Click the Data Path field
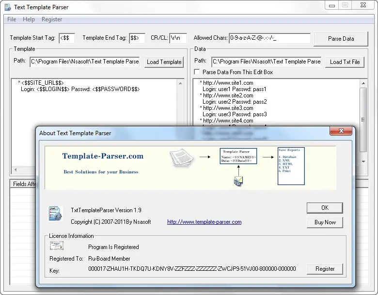Image resolution: width=378 pixels, height=295 pixels. [267, 62]
